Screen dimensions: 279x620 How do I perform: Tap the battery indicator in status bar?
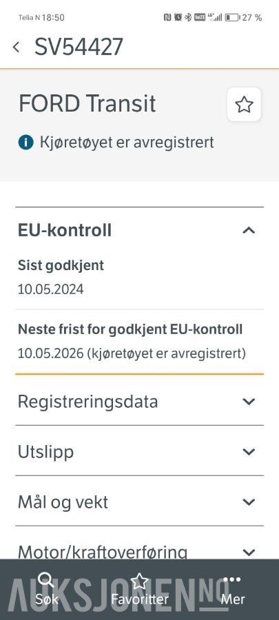tap(232, 17)
